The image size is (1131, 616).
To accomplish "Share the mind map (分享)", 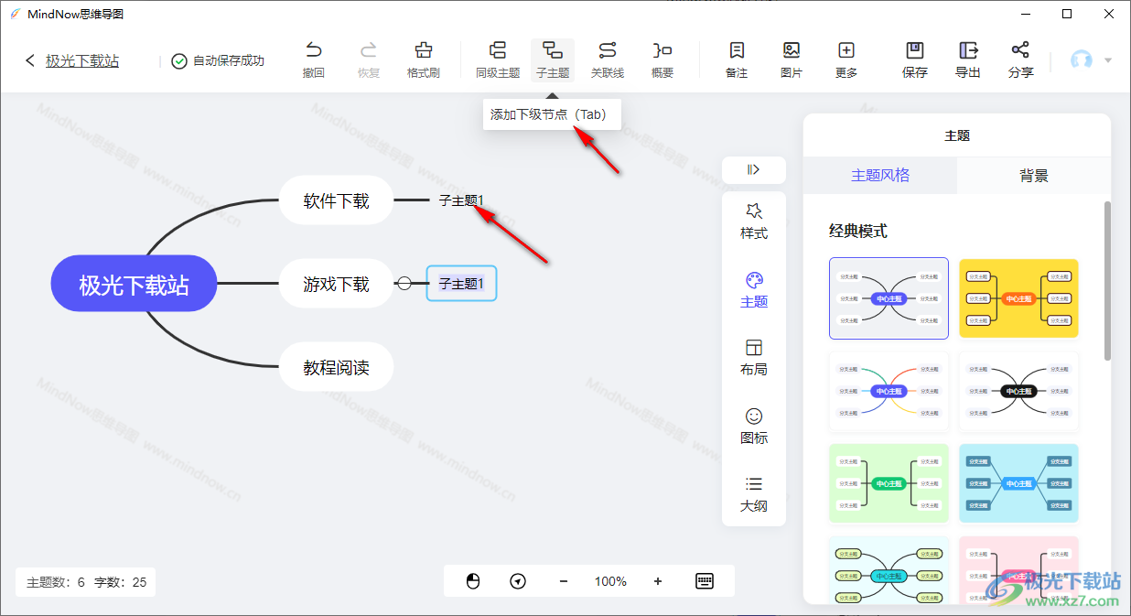I will tap(1021, 60).
